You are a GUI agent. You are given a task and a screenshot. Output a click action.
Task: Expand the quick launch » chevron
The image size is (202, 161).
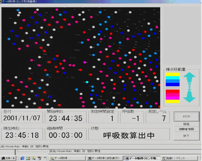(x=45, y=157)
